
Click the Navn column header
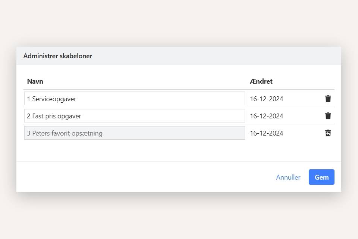[35, 81]
